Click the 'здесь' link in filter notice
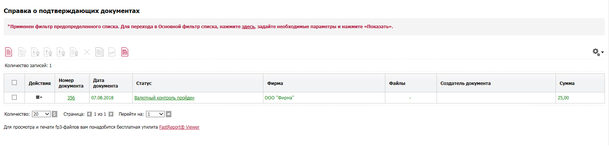The width and height of the screenshot is (609, 155). coord(248,27)
